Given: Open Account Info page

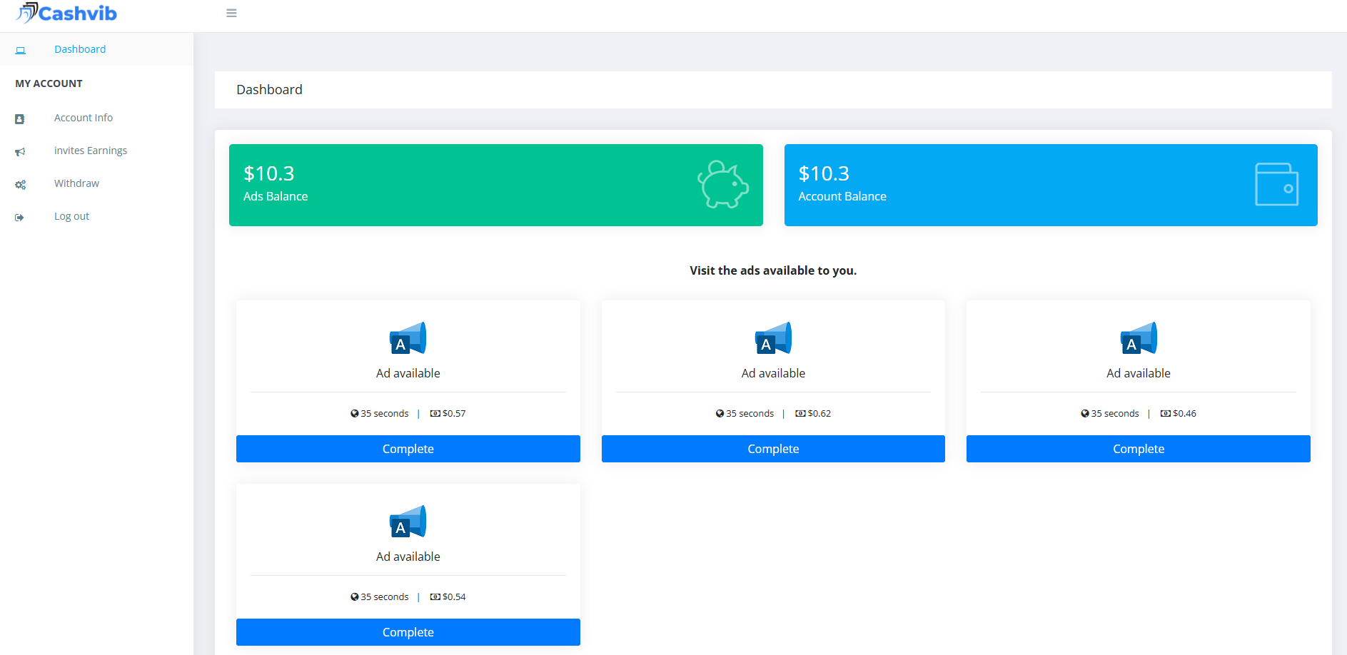Looking at the screenshot, I should [x=84, y=118].
